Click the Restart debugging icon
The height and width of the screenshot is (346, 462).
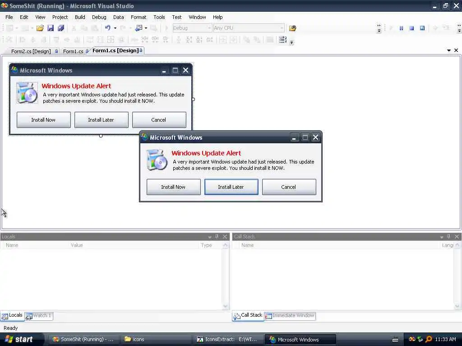pyautogui.click(x=422, y=28)
